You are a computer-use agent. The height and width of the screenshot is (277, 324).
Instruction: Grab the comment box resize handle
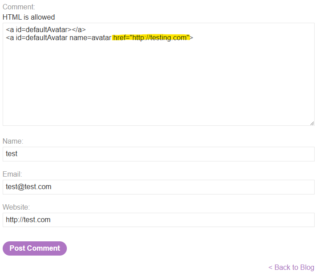tap(312, 123)
